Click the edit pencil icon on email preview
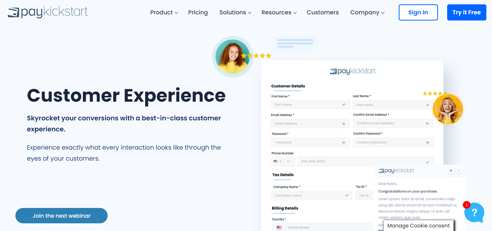492x231 pixels. pyautogui.click(x=451, y=171)
